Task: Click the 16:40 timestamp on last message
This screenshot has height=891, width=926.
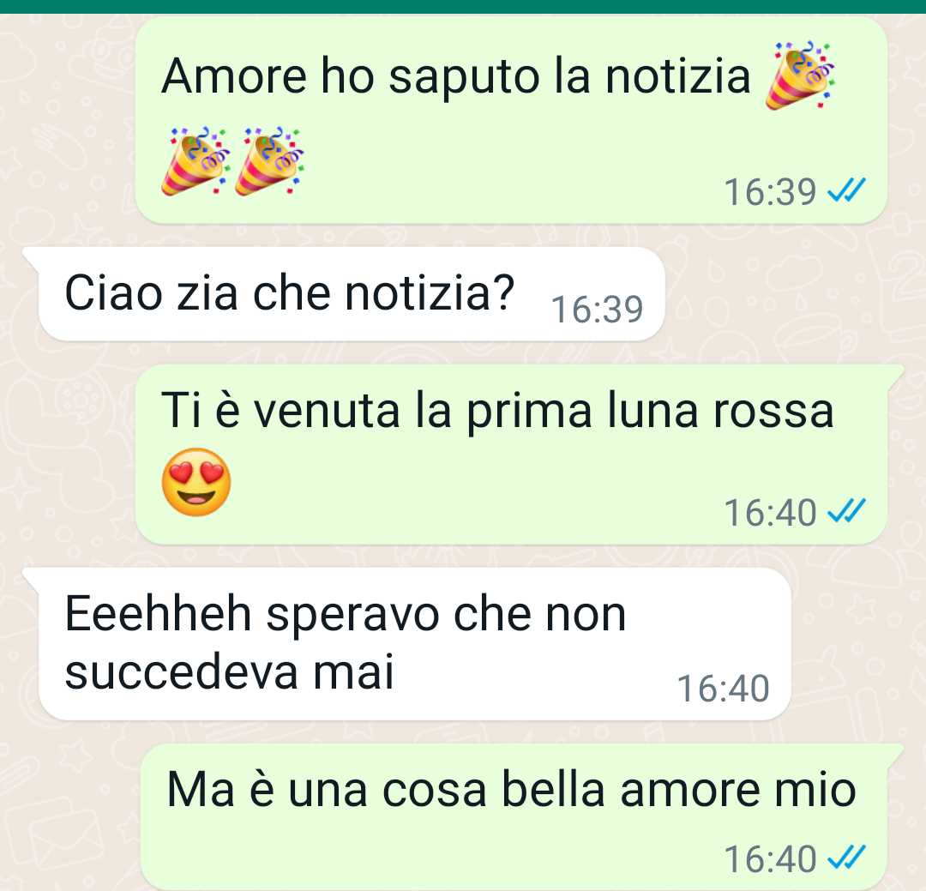Action: [x=770, y=859]
